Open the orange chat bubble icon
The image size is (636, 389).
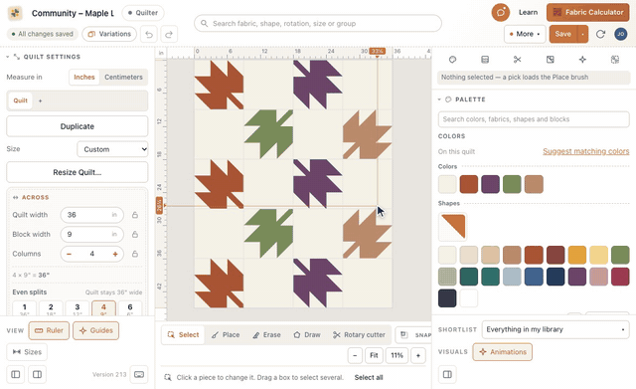tap(501, 13)
